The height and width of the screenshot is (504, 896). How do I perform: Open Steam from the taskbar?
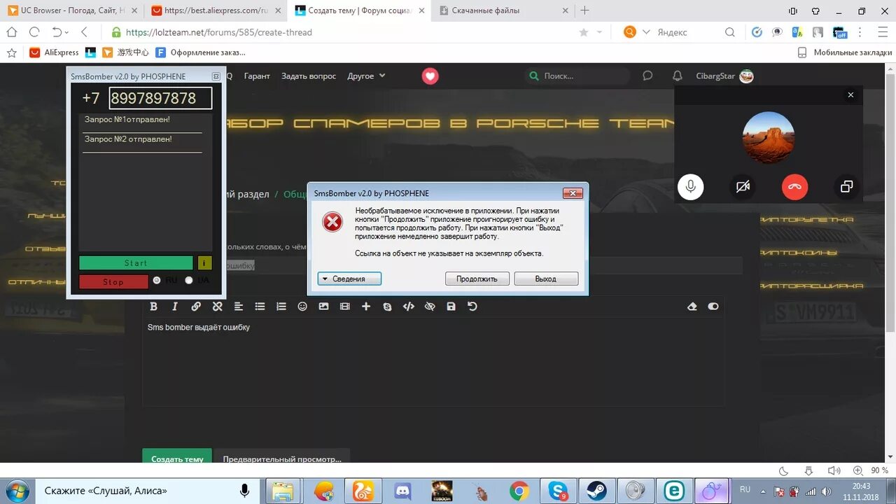point(596,491)
